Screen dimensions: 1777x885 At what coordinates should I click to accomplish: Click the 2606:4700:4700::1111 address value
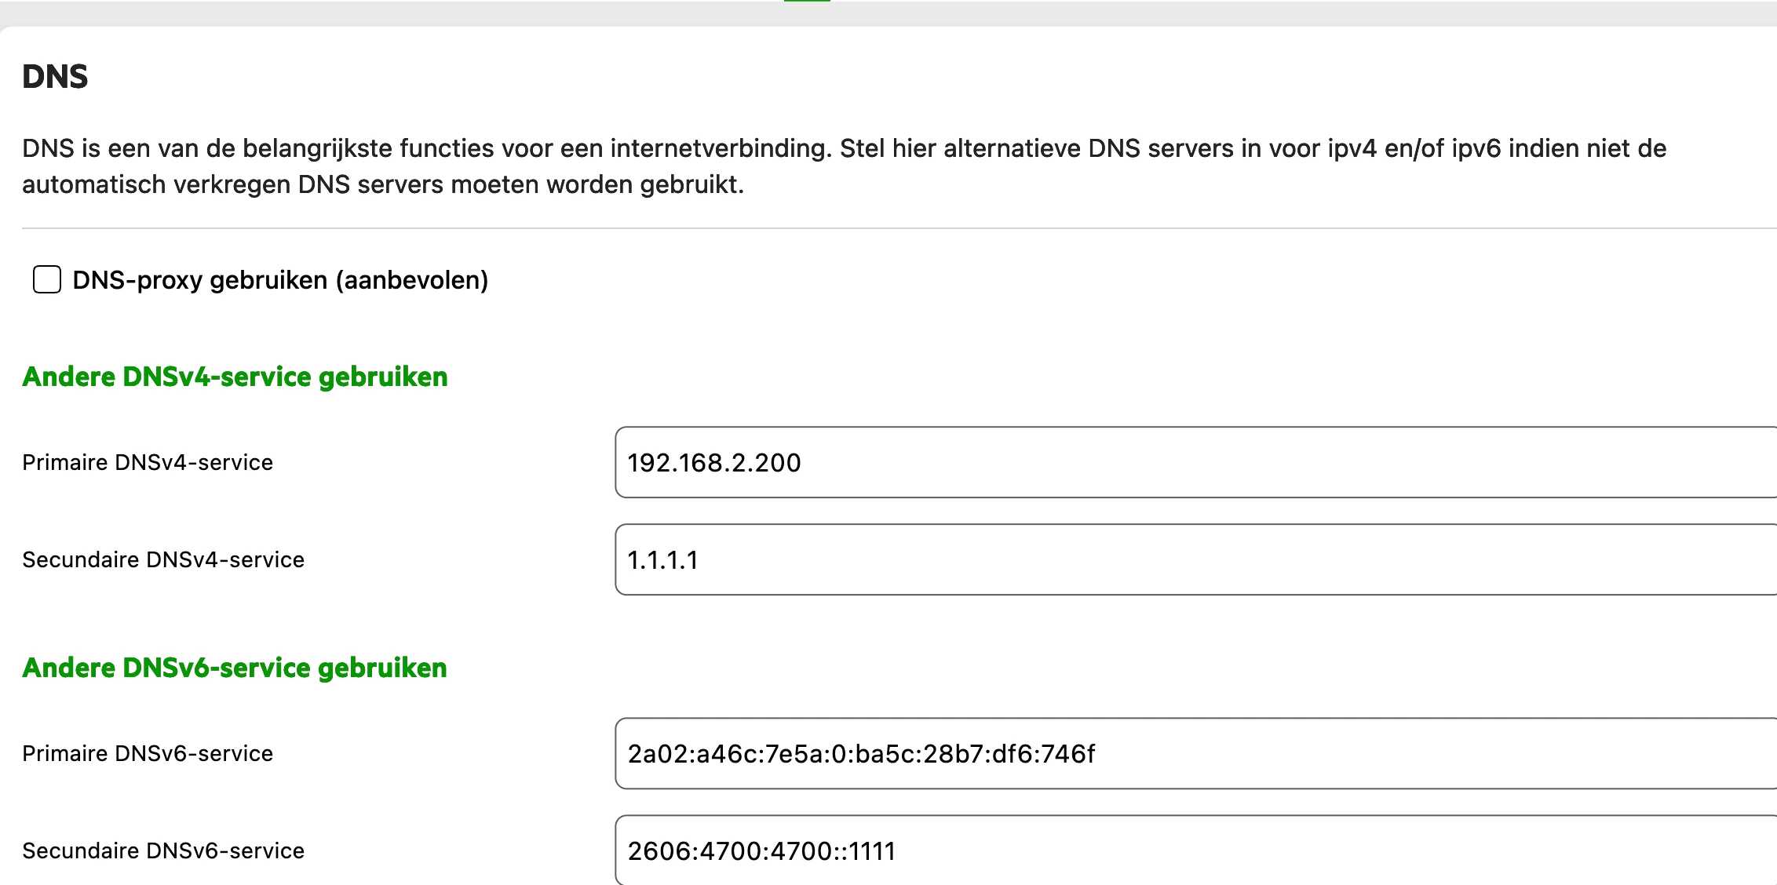761,851
